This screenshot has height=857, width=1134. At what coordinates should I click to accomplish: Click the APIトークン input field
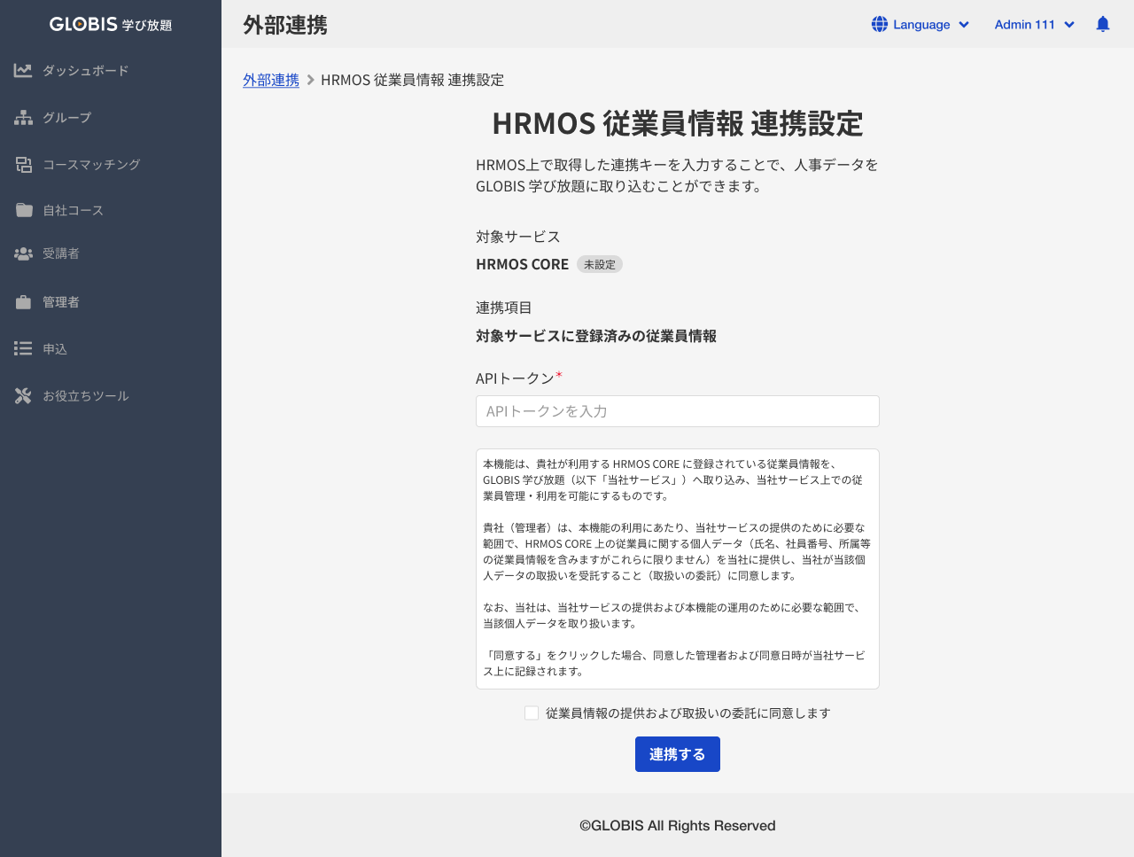coord(677,411)
